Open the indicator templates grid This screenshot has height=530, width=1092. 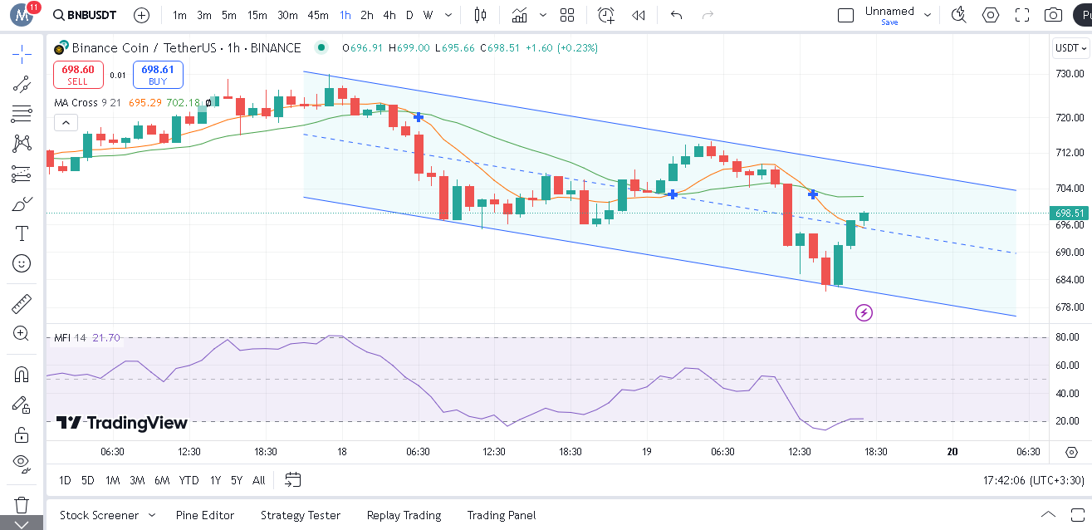567,15
